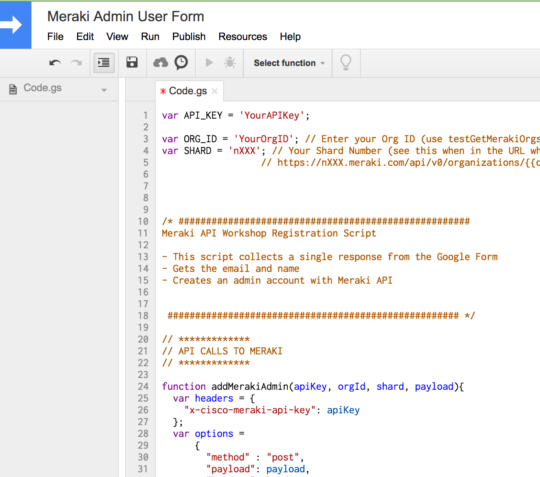Viewport: 540px width, 477px height.
Task: Deploy via the cloud upload icon
Action: tap(160, 62)
